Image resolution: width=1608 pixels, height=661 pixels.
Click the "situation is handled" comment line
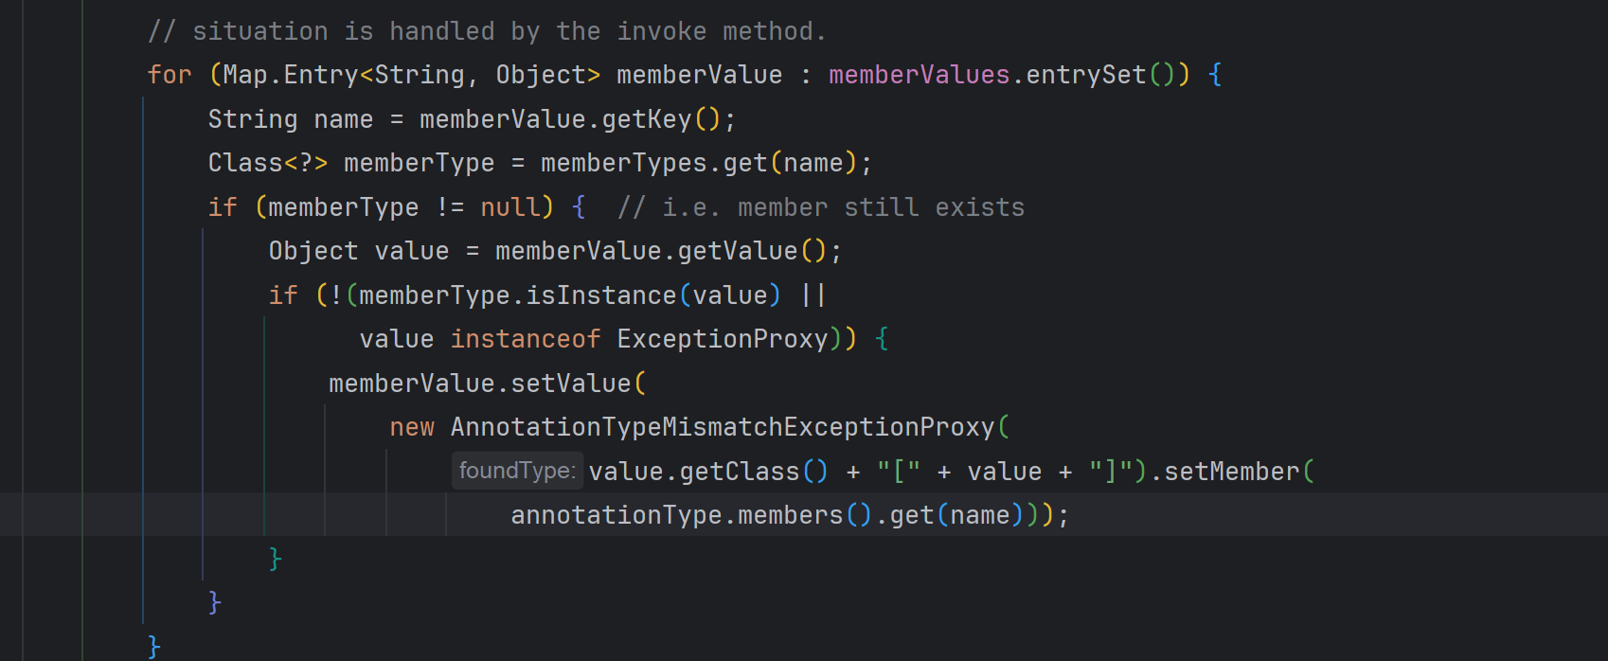pyautogui.click(x=487, y=31)
